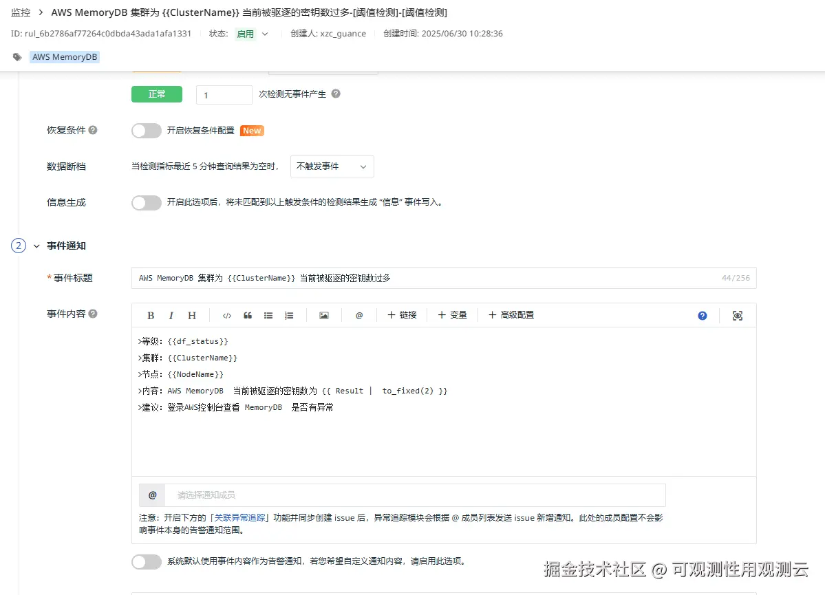Enable the 开启恢复条件配置 switch
825x595 pixels.
147,131
